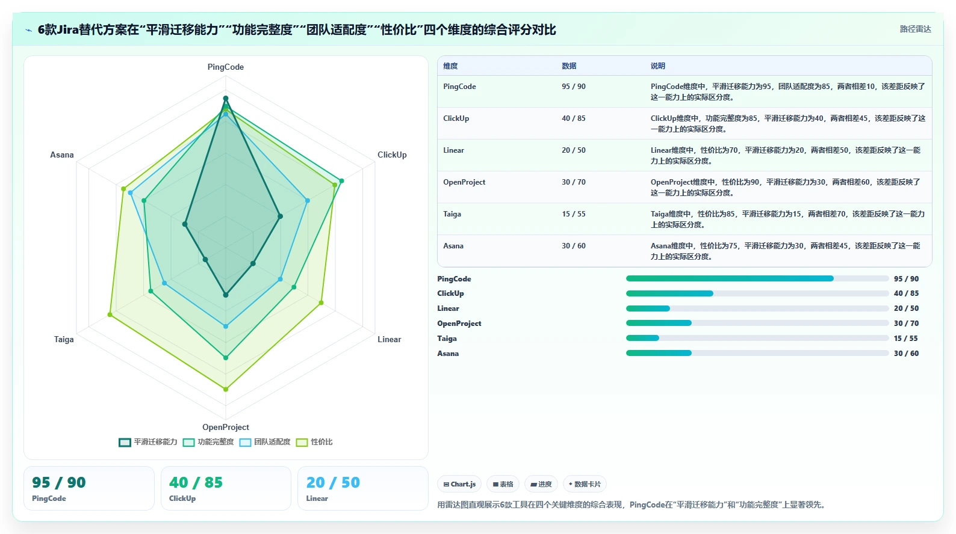The image size is (956, 534).
Task: Click the Taiga description cell text
Action: point(787,219)
